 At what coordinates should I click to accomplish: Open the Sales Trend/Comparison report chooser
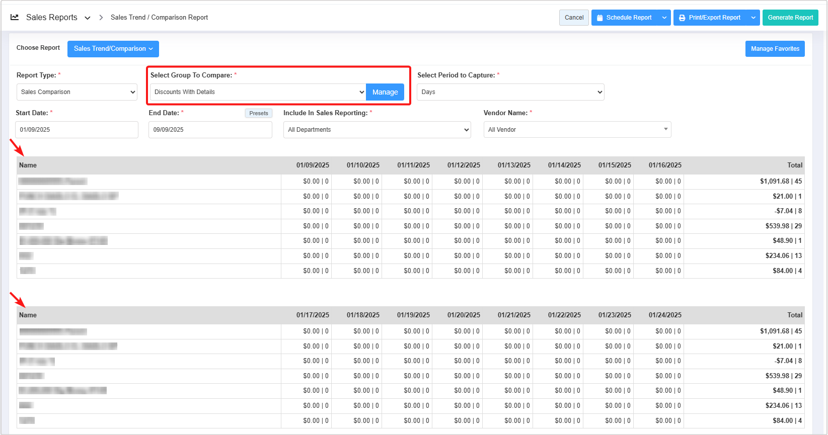(x=113, y=49)
